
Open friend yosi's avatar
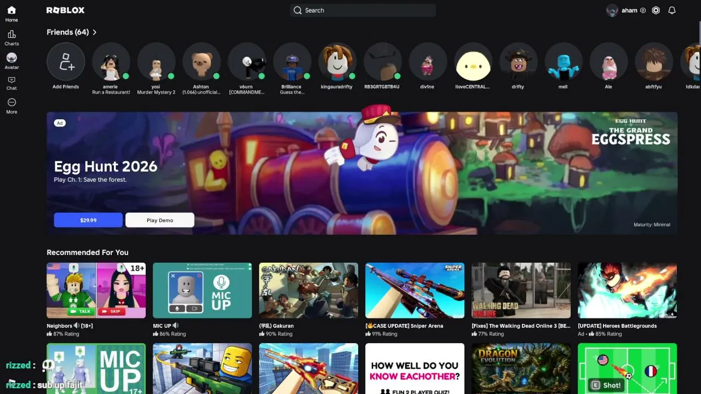coord(157,62)
